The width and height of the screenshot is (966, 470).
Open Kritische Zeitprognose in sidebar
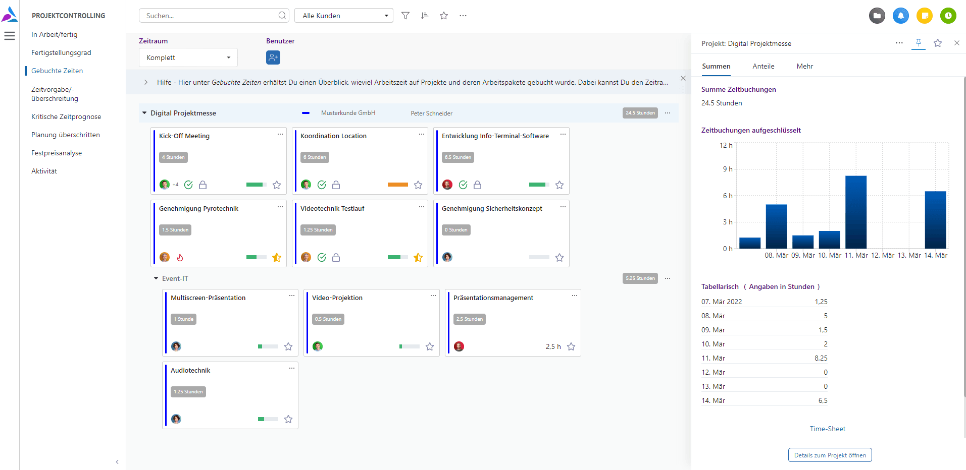66,116
